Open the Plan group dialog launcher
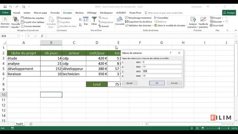238x134 pixels. 227,31
